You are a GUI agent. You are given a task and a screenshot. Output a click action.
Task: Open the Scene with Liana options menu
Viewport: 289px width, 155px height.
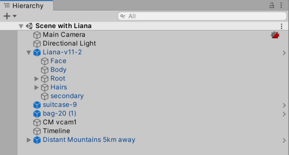pyautogui.click(x=281, y=26)
